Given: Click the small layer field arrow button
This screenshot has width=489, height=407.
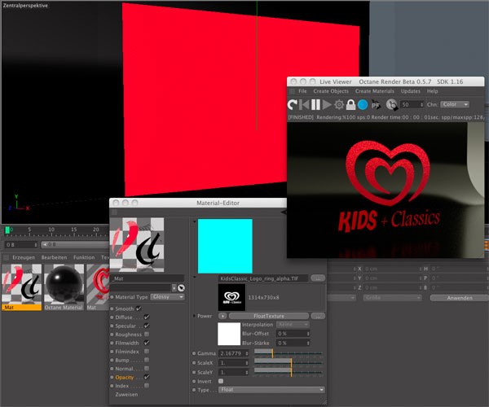Looking at the screenshot, I should [174, 288].
